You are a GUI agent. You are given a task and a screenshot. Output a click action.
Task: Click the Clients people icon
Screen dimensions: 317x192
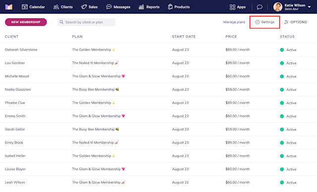click(56, 7)
